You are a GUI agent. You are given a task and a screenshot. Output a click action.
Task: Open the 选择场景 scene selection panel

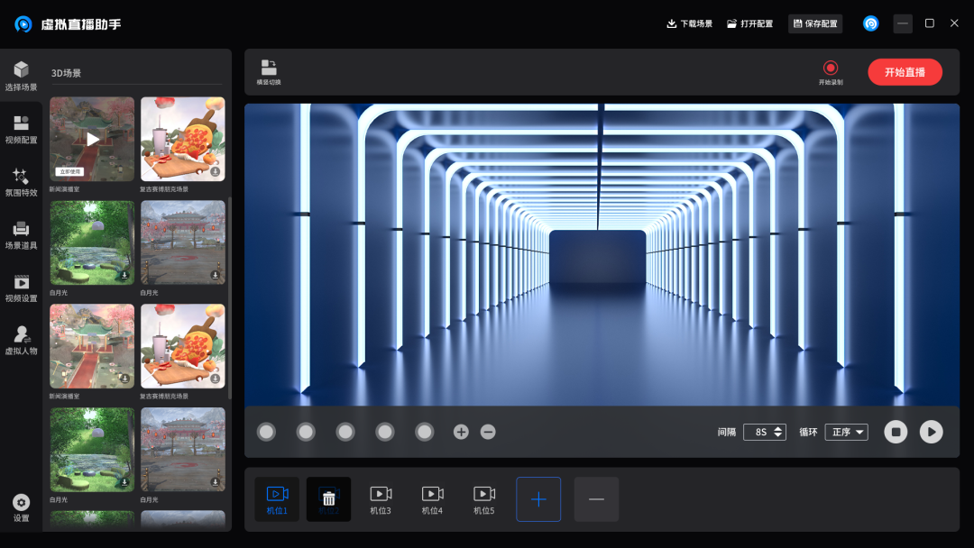point(21,77)
